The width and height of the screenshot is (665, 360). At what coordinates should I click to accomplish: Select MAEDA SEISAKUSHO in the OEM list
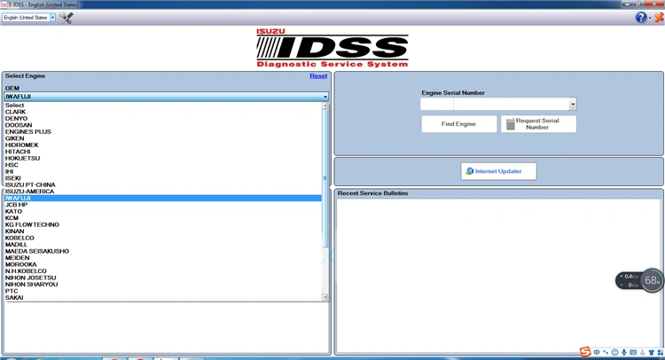[163, 251]
